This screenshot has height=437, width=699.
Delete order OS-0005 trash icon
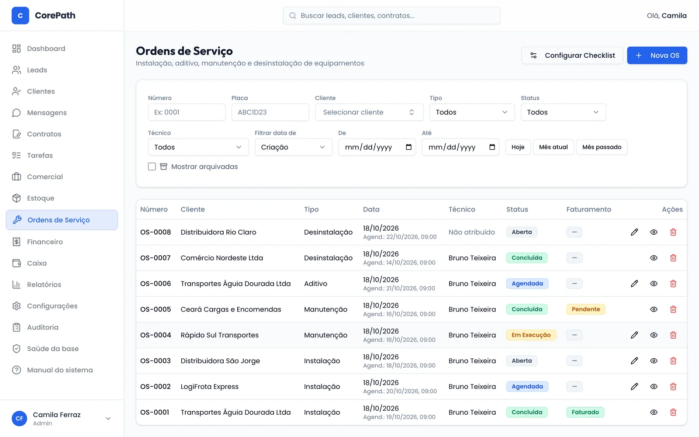pyautogui.click(x=673, y=309)
